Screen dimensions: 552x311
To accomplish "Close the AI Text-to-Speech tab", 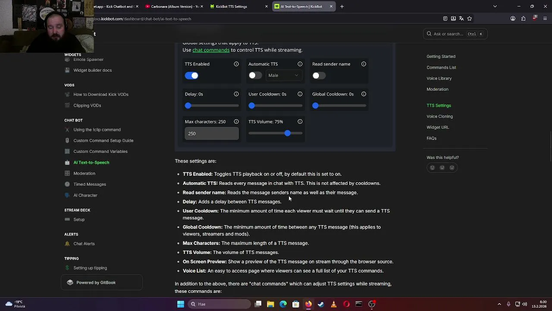I will coord(331,6).
